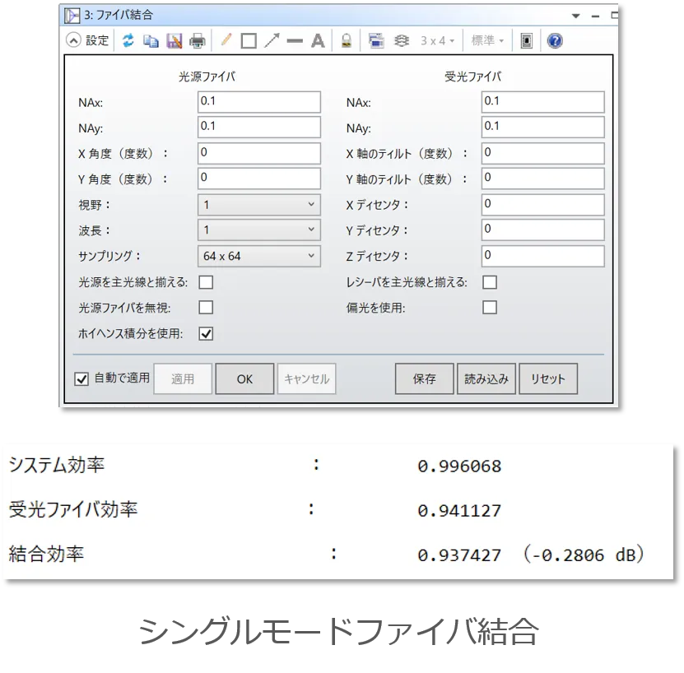
Task: Select the line drawing tool
Action: click(295, 41)
